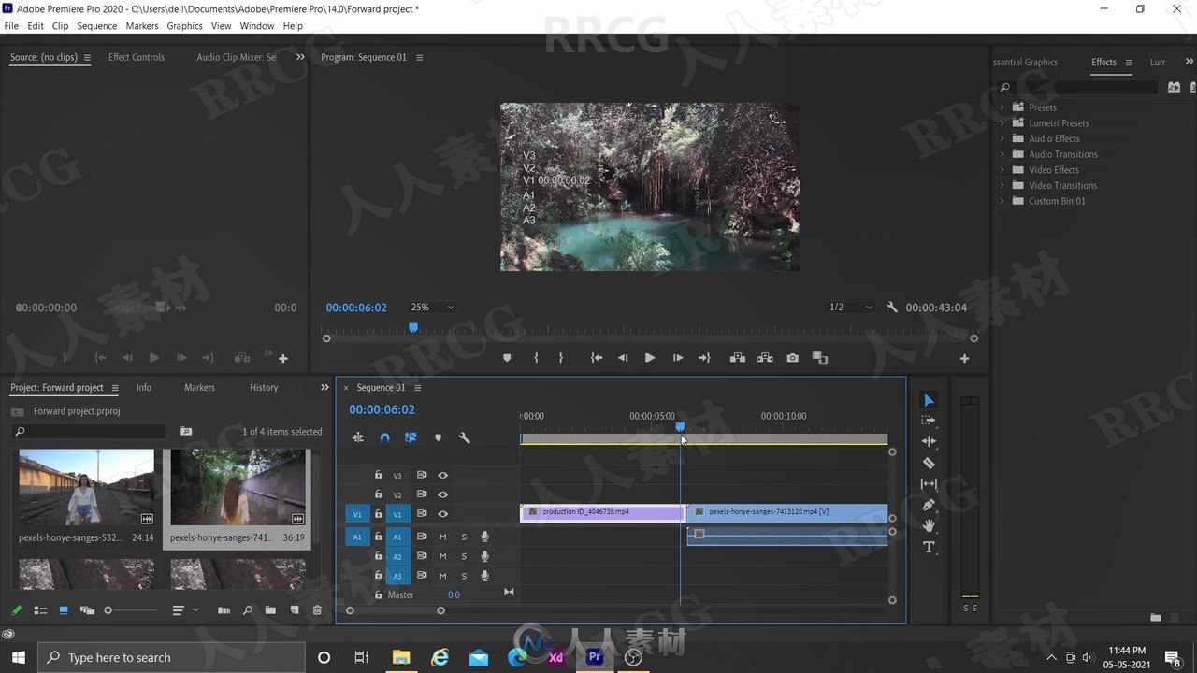The image size is (1197, 673).
Task: Click the Comparison View icon
Action: 820,358
